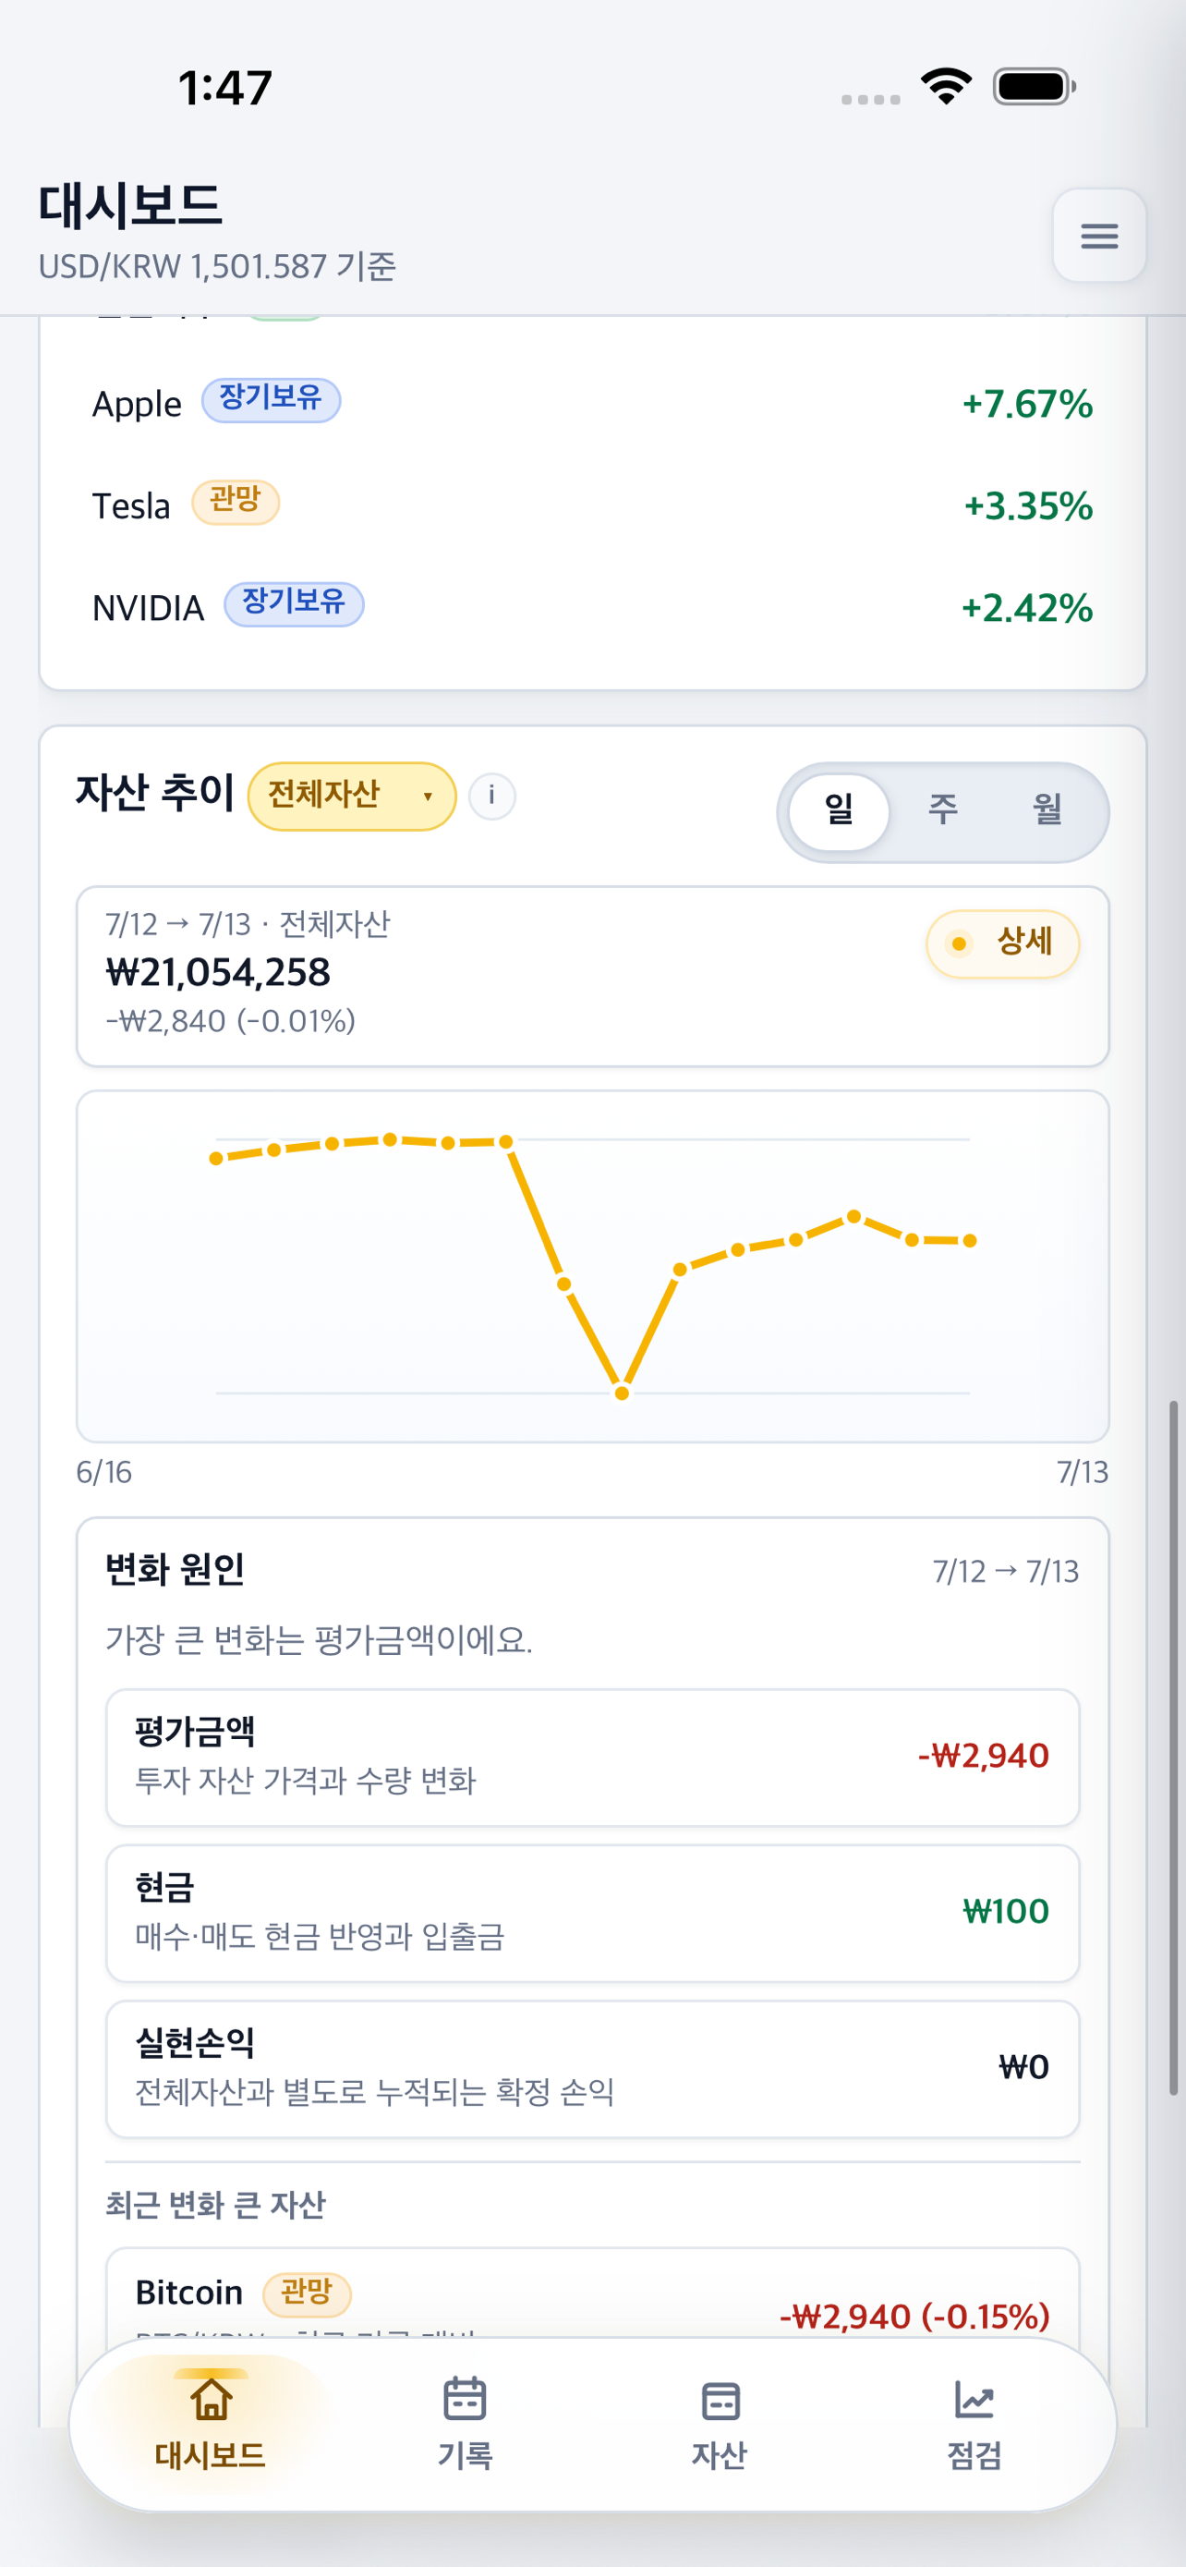Open the 현금 change row
Screen dimensions: 1186x2567
[592, 1914]
